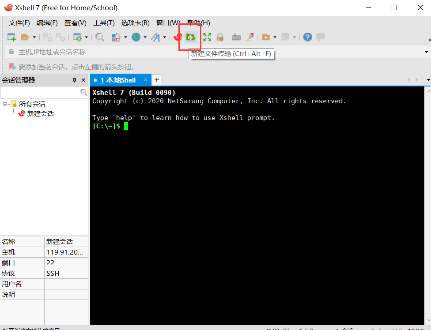This screenshot has width=431, height=330.
Task: Click the greyed-out Disconnect icon
Action: [48, 37]
